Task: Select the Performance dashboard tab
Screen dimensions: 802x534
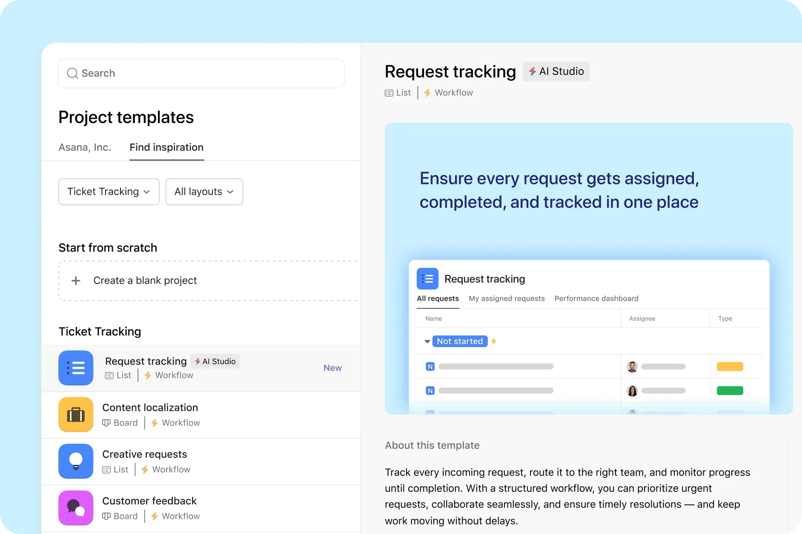Action: click(596, 299)
